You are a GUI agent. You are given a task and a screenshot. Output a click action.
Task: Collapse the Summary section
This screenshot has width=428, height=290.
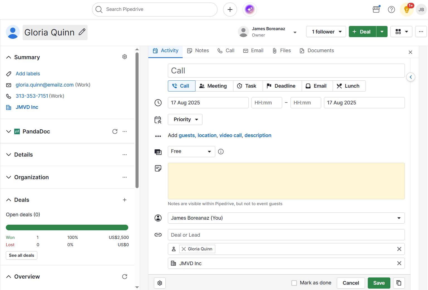[x=8, y=57]
